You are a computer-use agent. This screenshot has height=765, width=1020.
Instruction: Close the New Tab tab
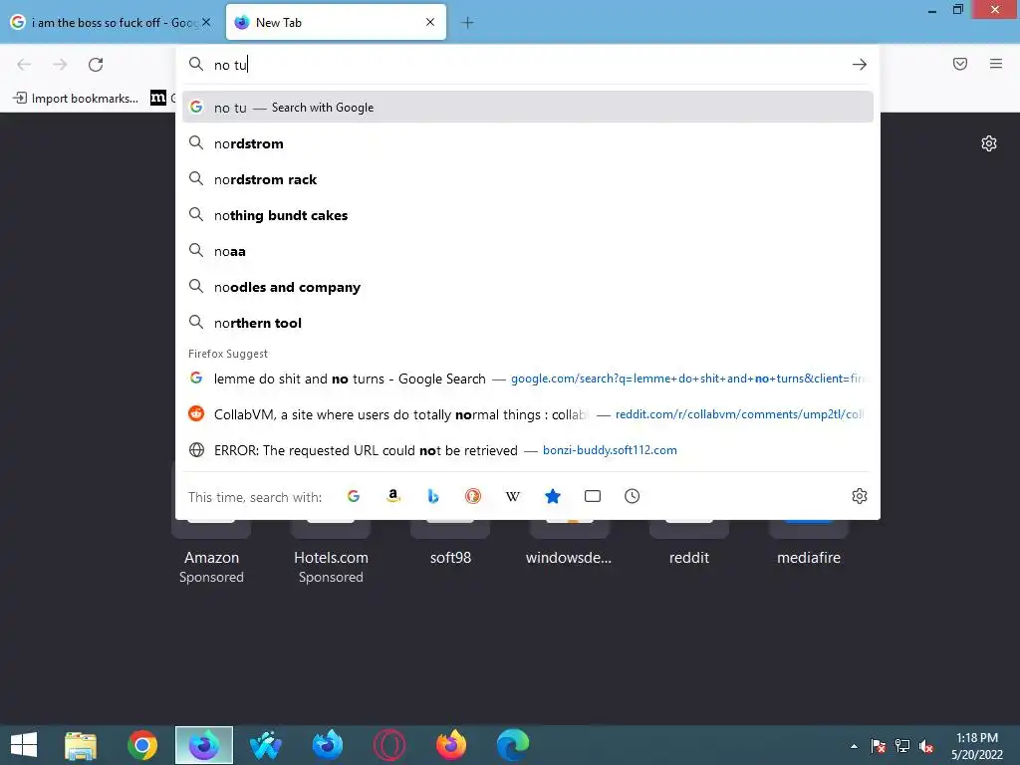coord(430,22)
